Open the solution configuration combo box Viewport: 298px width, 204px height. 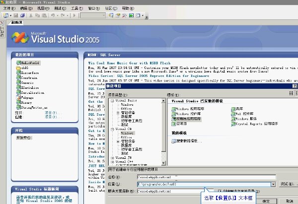[93, 15]
